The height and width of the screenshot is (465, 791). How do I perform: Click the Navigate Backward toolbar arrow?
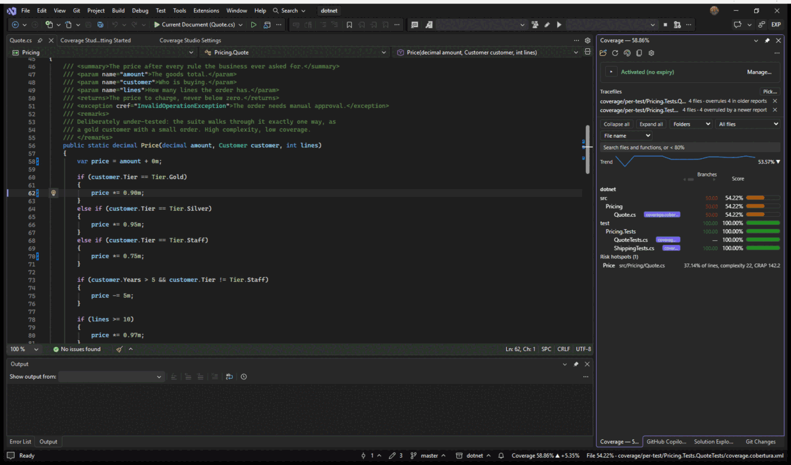point(16,24)
